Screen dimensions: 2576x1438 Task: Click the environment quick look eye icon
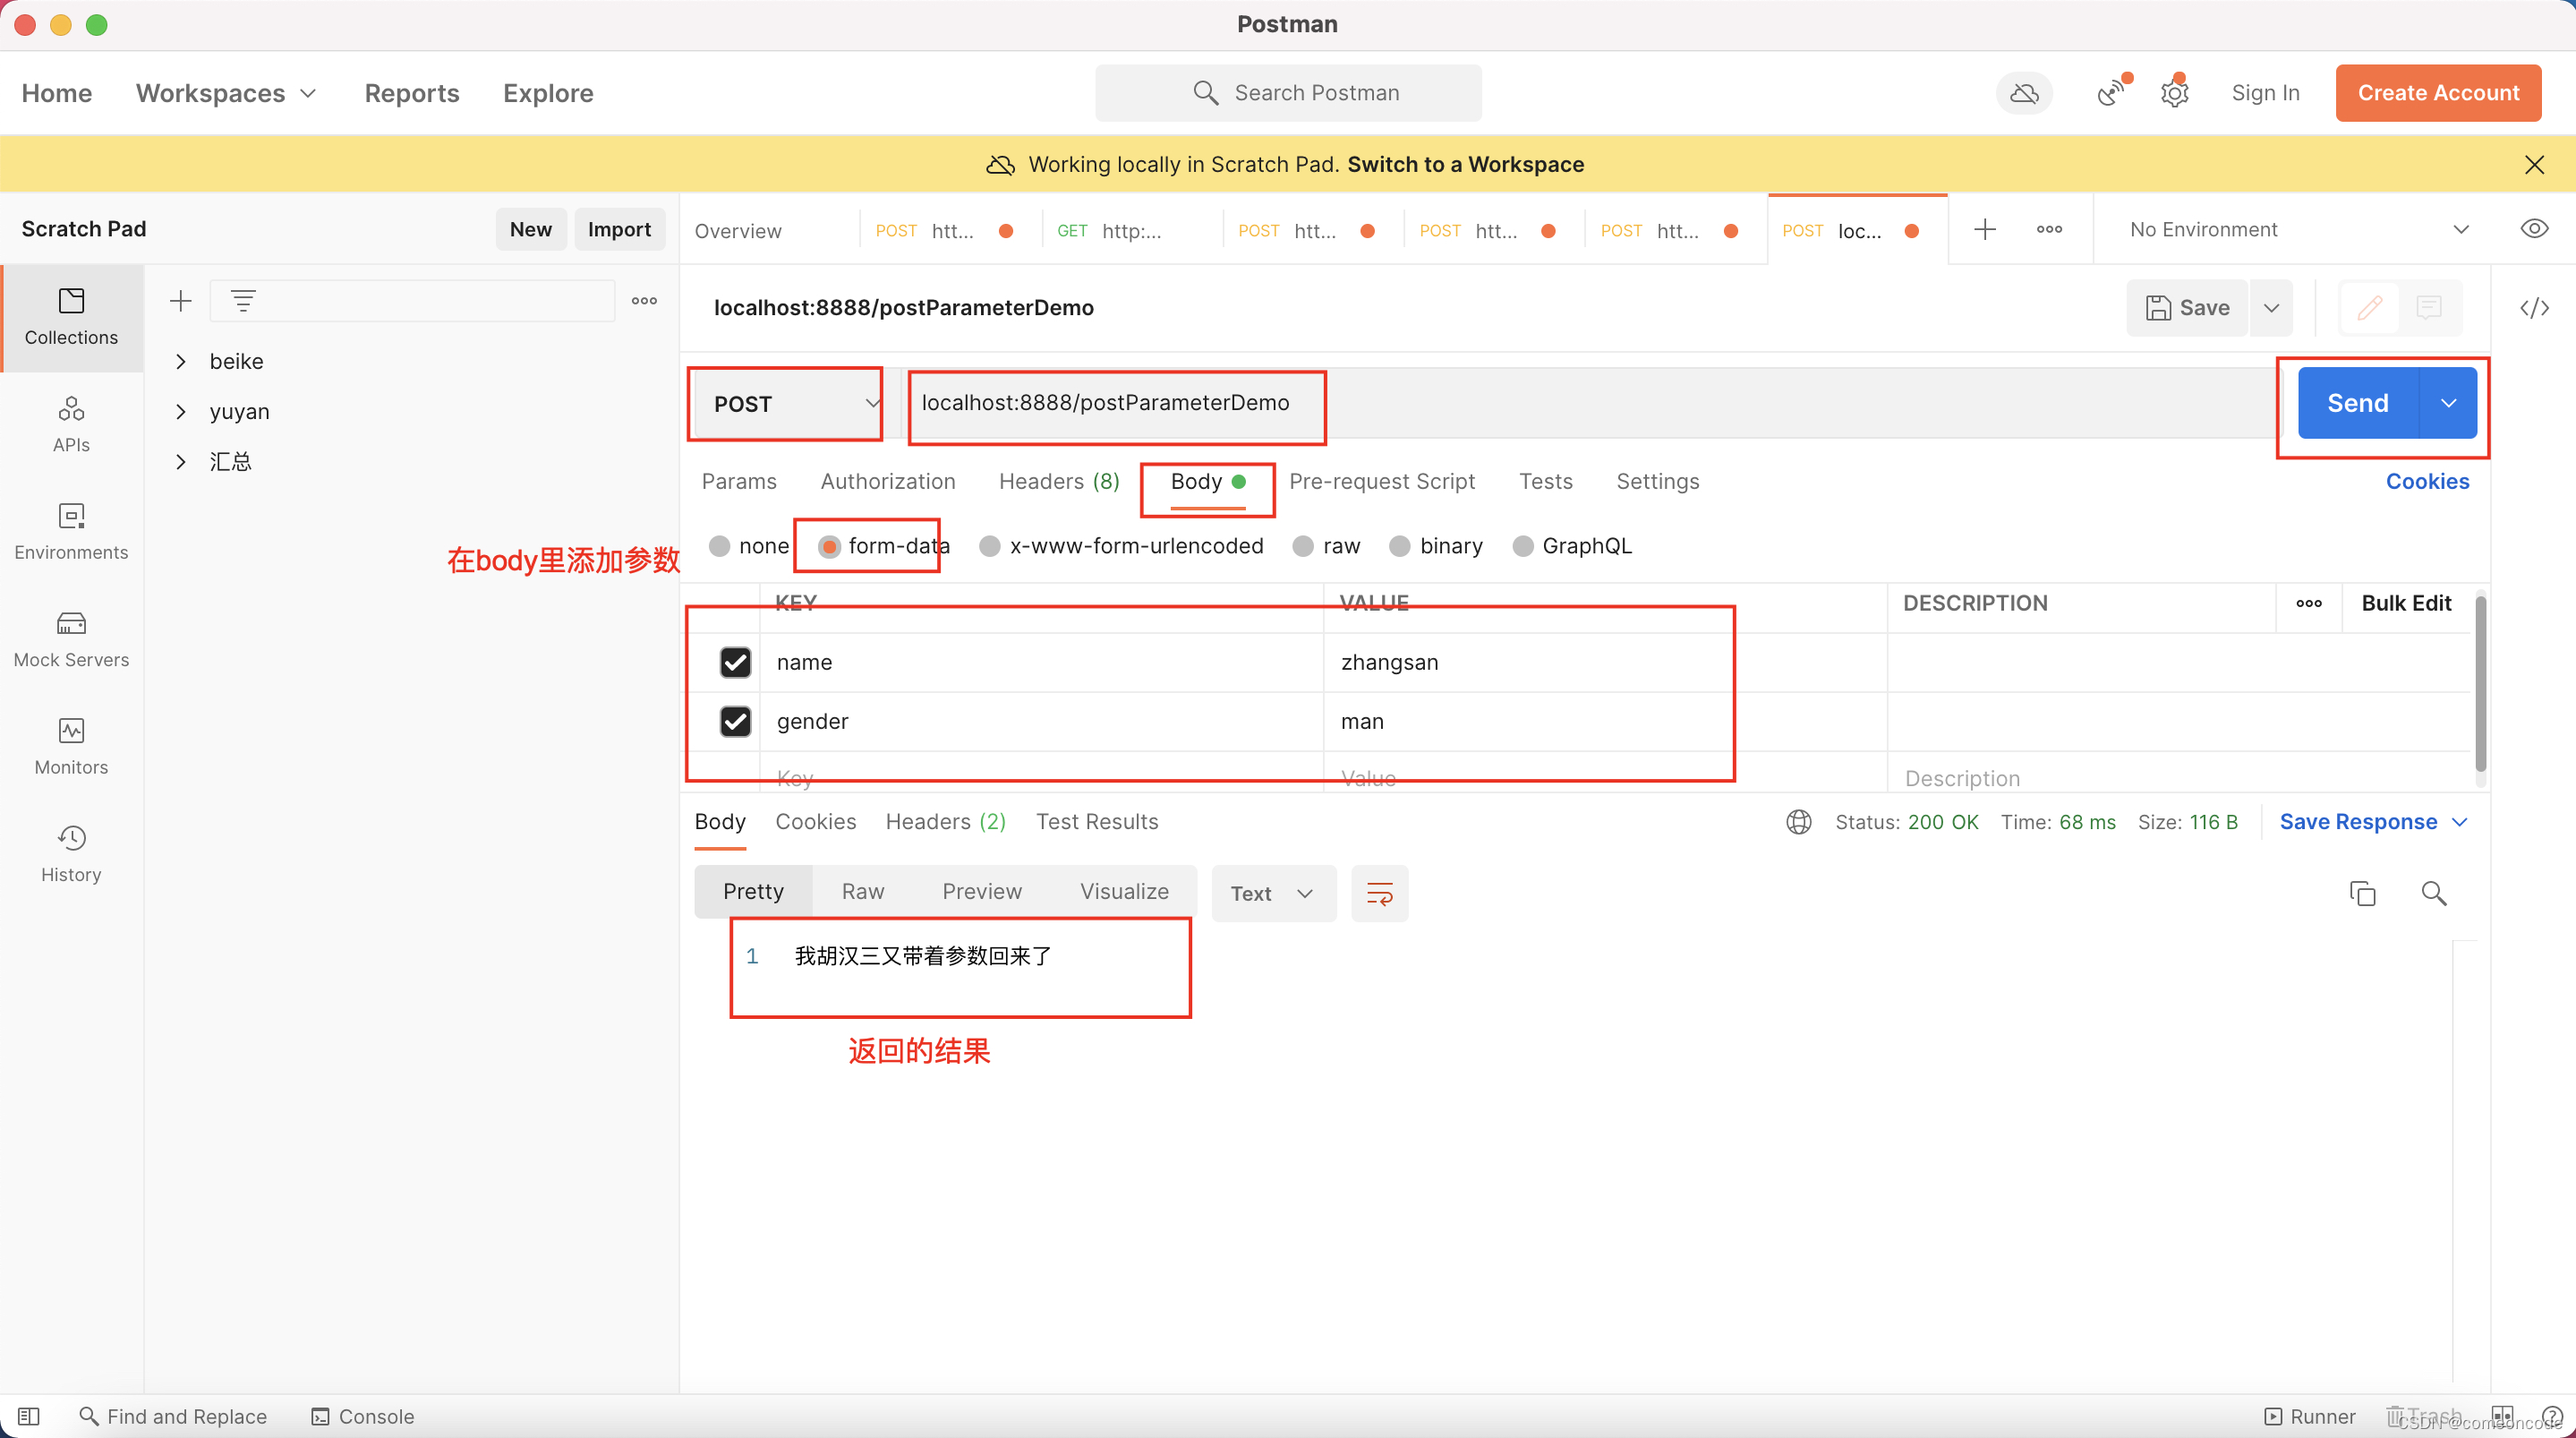2534,229
